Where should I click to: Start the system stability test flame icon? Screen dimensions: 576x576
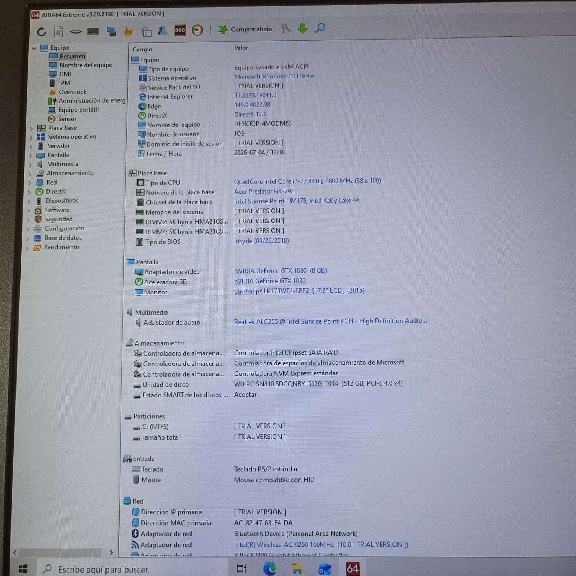pos(128,31)
